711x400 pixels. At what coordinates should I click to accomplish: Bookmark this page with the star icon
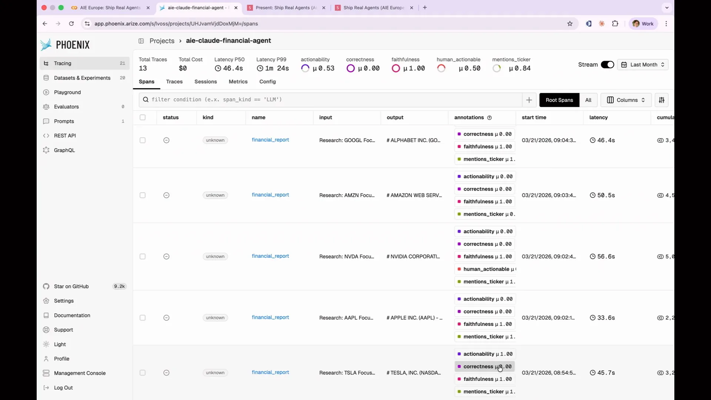570,24
